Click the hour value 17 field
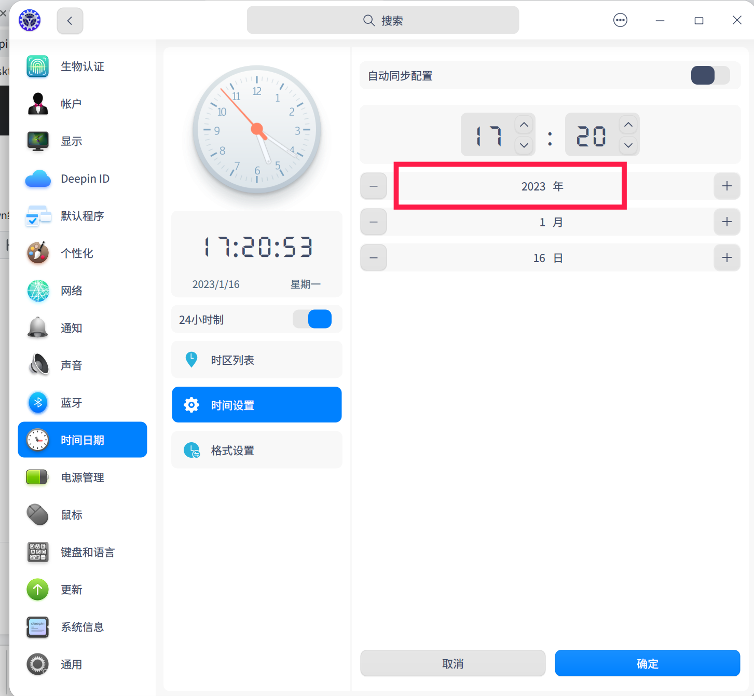This screenshot has width=754, height=696. (488, 135)
